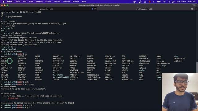Click the XENRANK.txt file name

pos(127,80)
